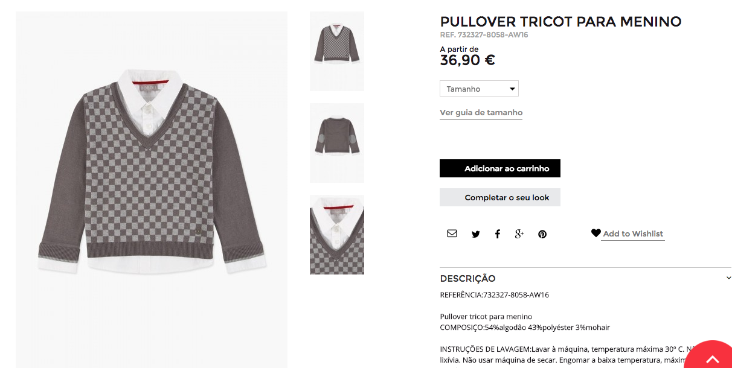Share on Google Plus icon
Screen dimensions: 732x368
click(x=519, y=234)
